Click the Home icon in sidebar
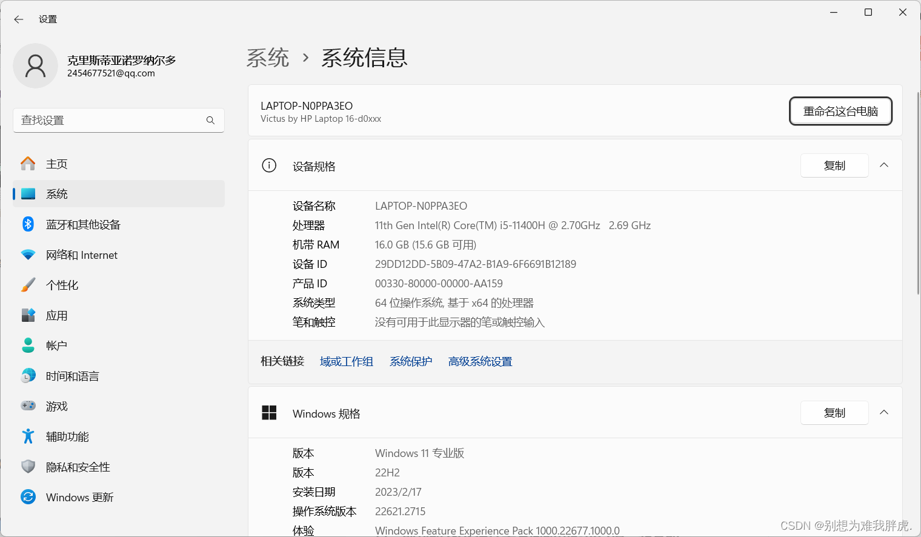This screenshot has width=921, height=537. point(28,164)
